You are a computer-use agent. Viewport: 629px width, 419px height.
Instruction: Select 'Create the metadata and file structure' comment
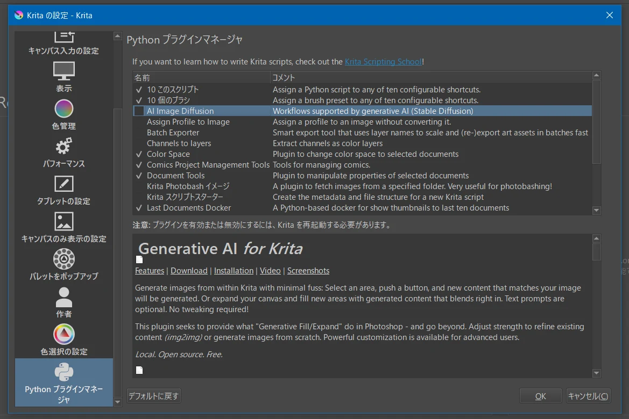tap(378, 197)
